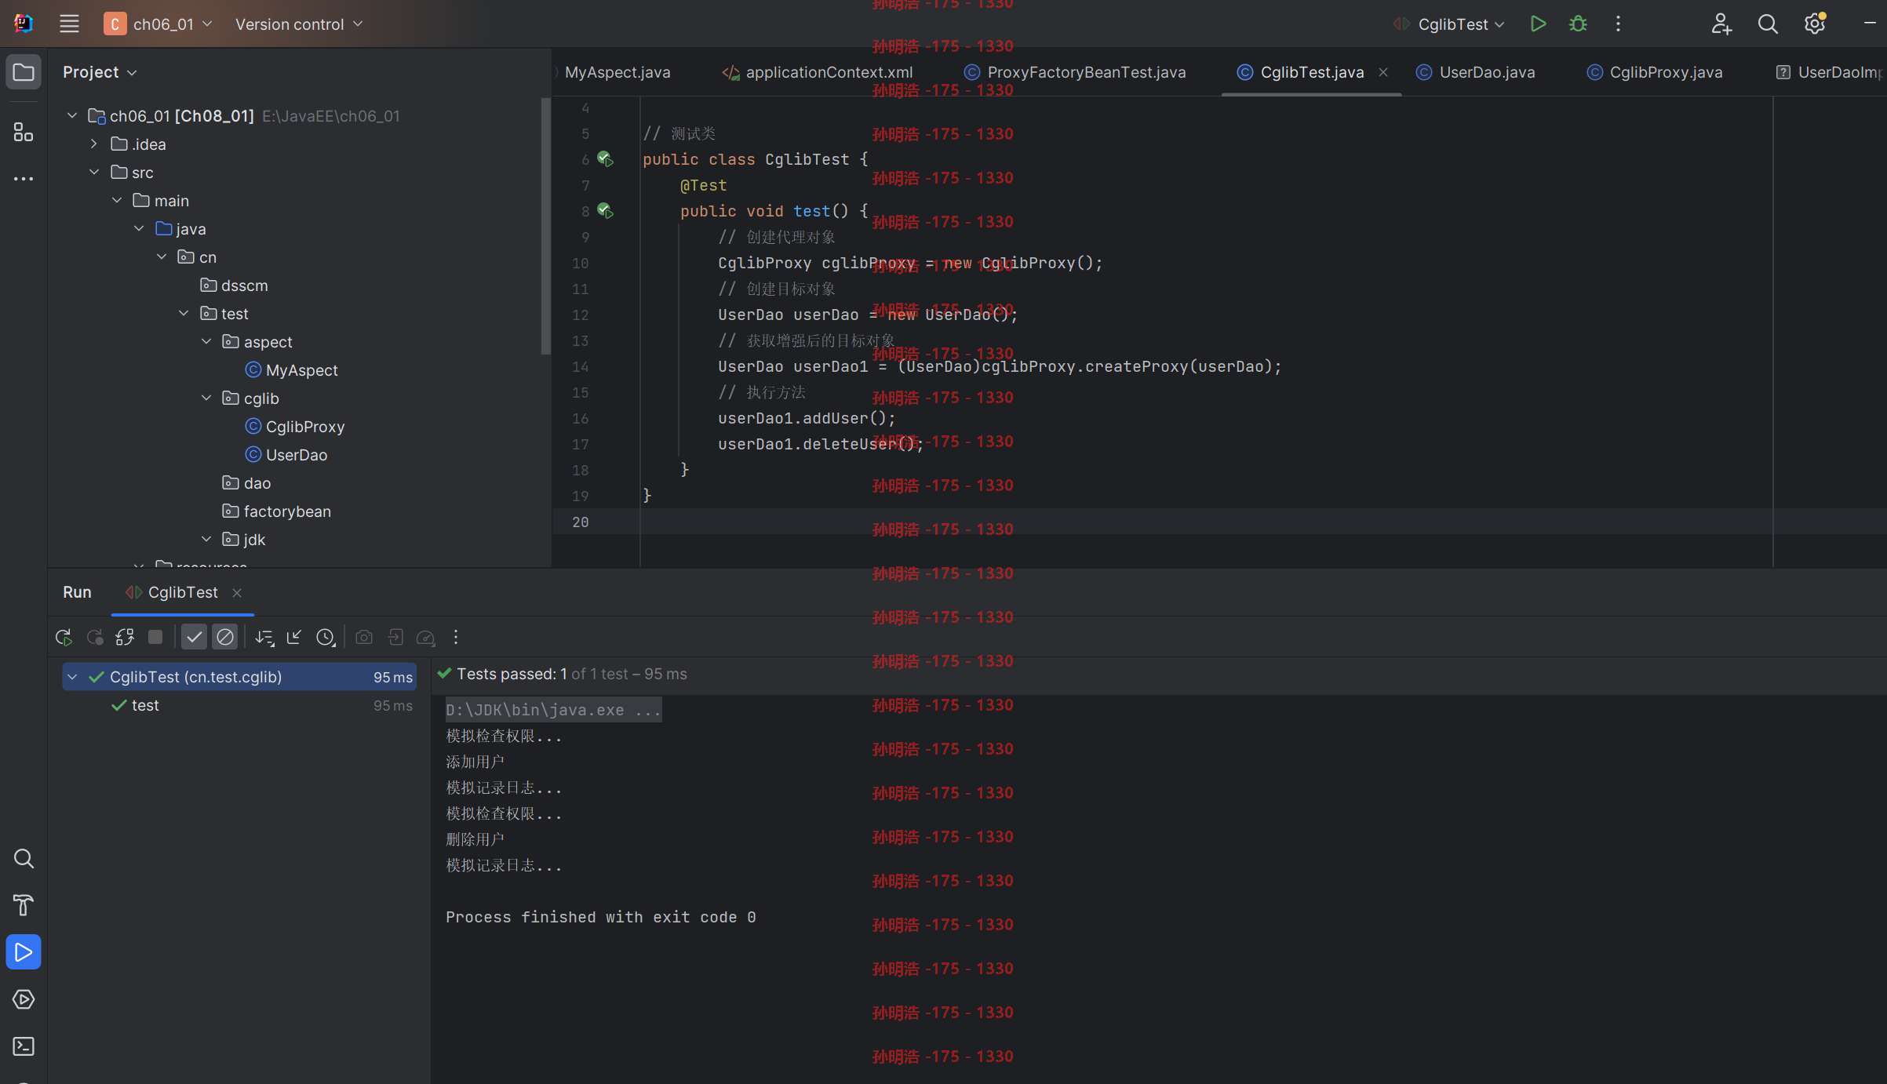The image size is (1887, 1084).
Task: Click the D:\JDK\bin\java.exe command line
Action: pos(553,710)
